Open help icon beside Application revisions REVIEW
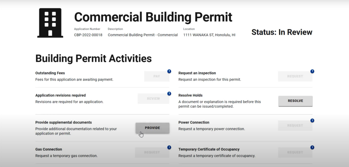This screenshot has height=167, width=349. pyautogui.click(x=169, y=94)
